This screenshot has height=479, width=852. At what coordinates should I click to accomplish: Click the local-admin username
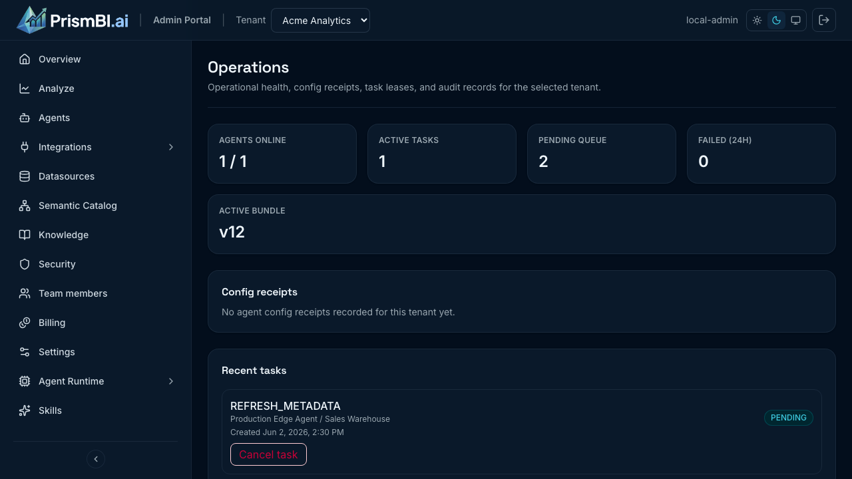[712, 20]
